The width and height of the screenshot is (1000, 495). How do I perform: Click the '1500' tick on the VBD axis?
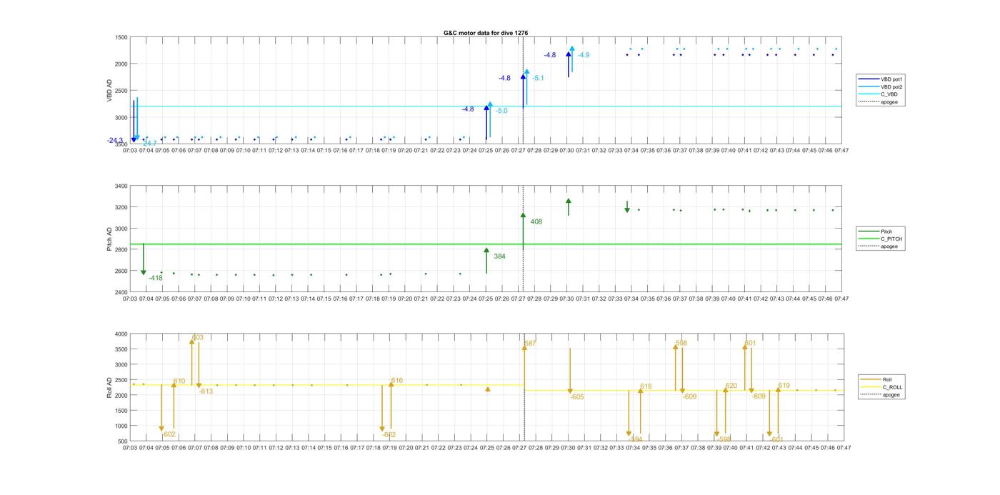coord(121,37)
